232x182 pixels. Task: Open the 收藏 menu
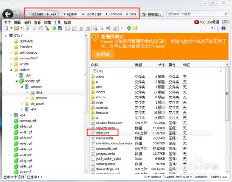coord(47,22)
